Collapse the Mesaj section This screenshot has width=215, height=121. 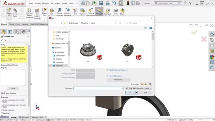(26, 45)
